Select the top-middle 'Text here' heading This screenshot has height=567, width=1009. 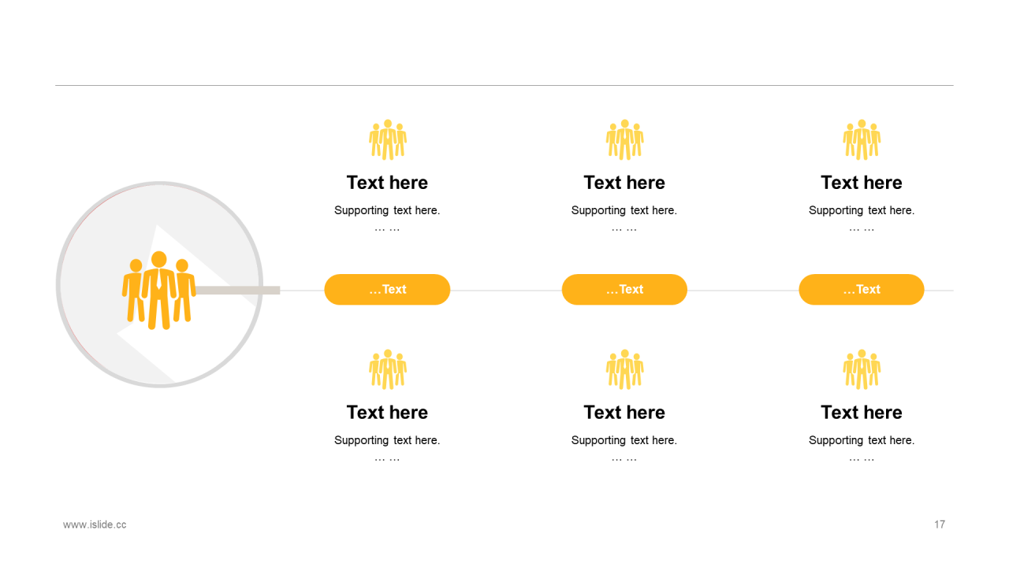click(624, 183)
